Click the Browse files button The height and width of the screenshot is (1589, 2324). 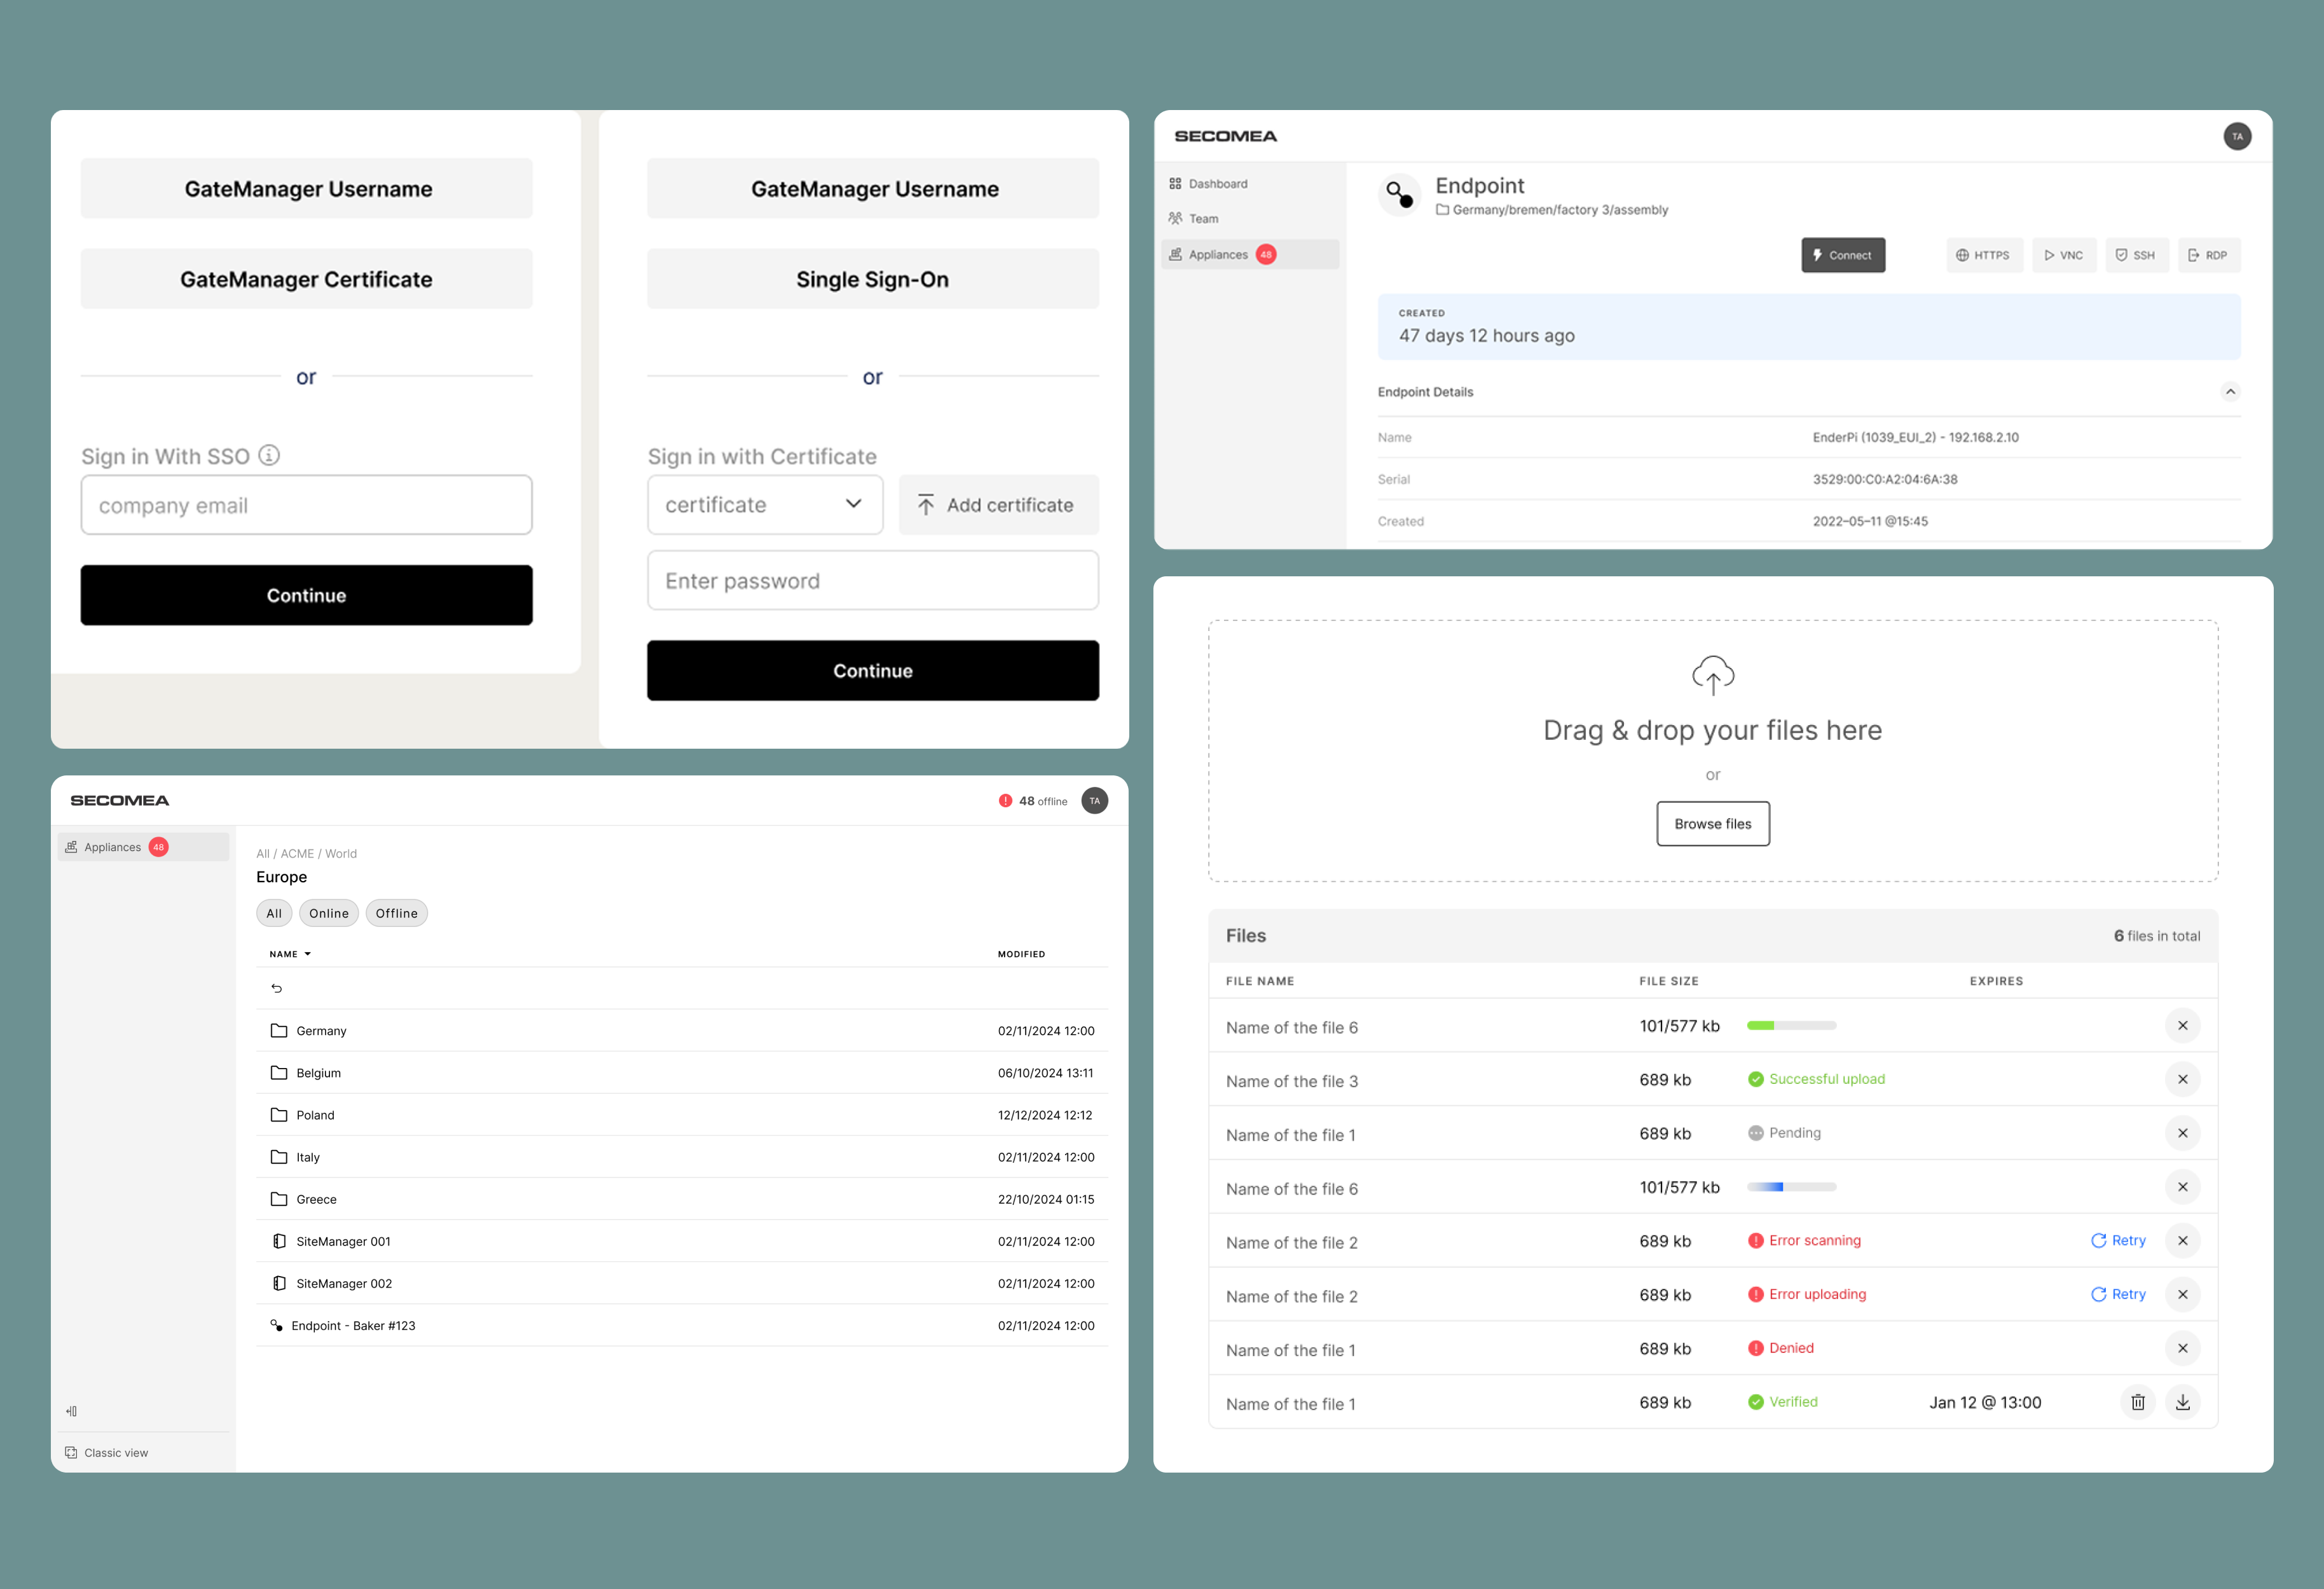(x=1712, y=824)
